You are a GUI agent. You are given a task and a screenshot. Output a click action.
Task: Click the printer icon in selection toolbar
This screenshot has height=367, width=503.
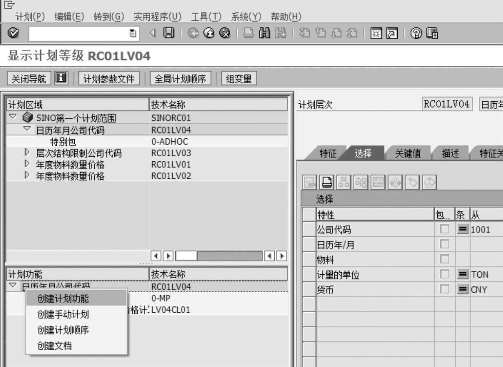coord(326,182)
